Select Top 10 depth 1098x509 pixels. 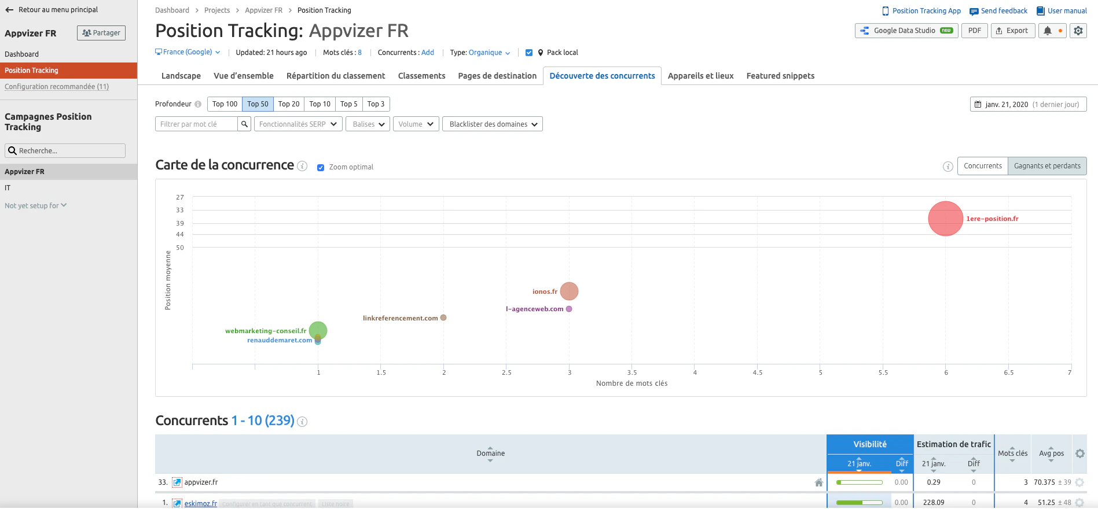(320, 104)
